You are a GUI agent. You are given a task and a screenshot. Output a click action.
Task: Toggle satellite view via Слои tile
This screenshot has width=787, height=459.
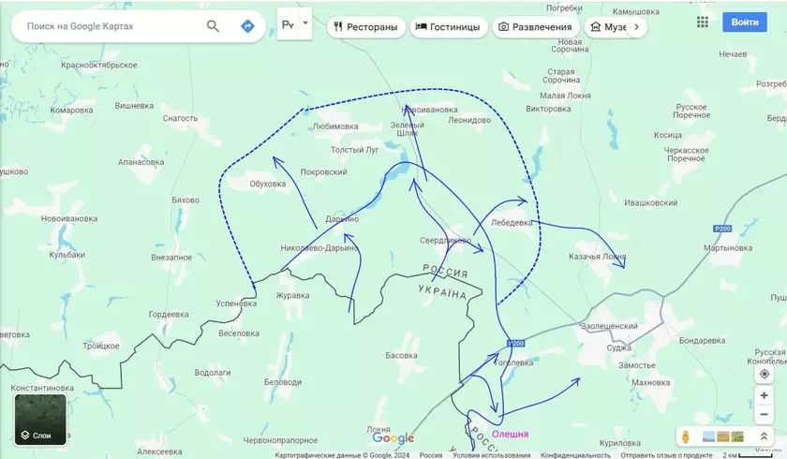40,420
